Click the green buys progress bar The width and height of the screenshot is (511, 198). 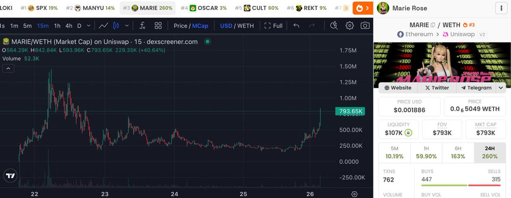[x=444, y=185]
